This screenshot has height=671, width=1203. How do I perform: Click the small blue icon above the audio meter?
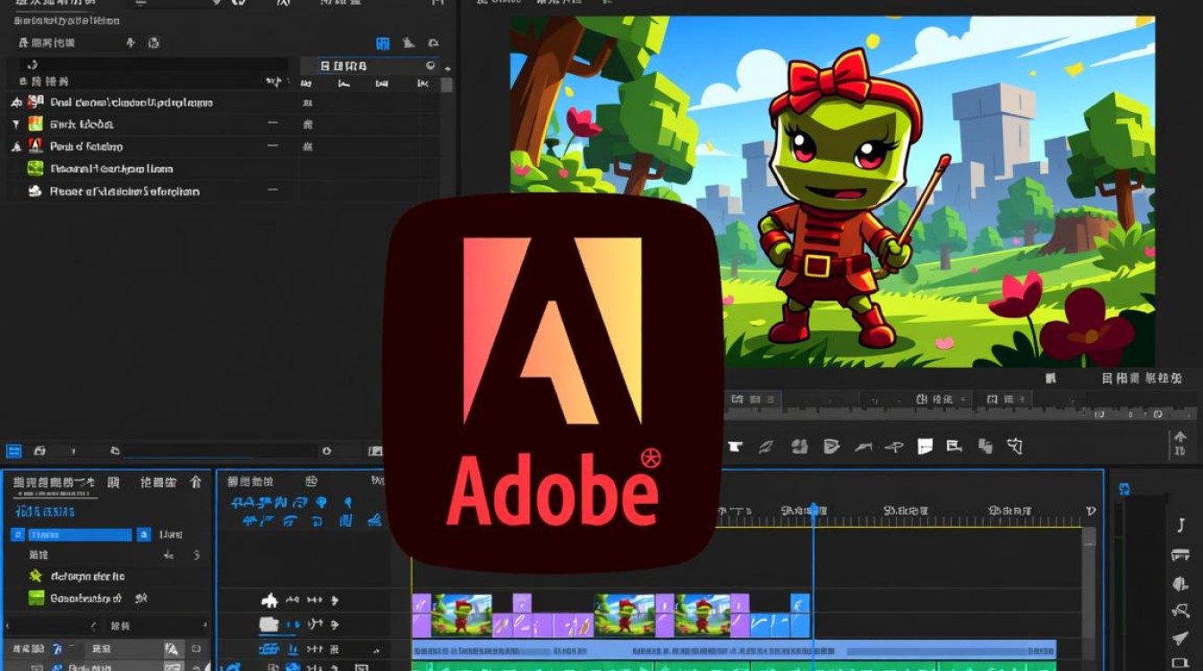1124,488
